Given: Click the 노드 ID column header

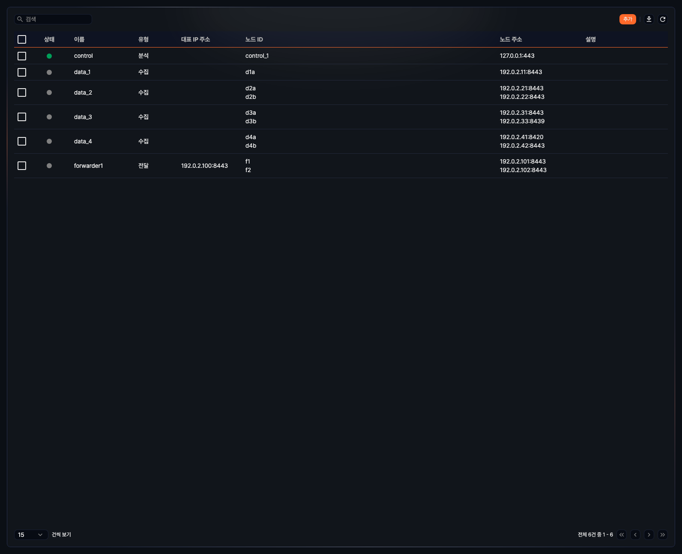Looking at the screenshot, I should (254, 39).
